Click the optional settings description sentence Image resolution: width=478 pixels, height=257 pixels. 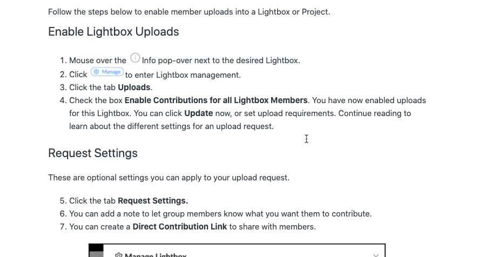point(169,178)
